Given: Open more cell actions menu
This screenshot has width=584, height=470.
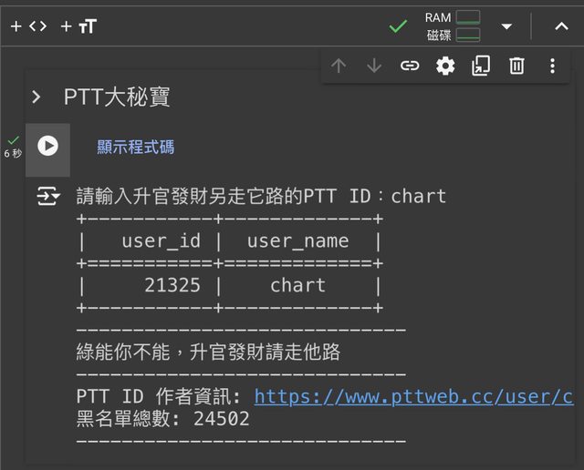Looking at the screenshot, I should [x=552, y=66].
